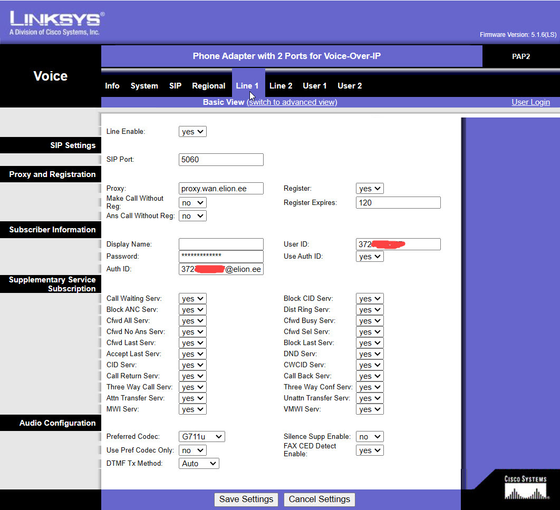Go to the SIP tab
The width and height of the screenshot is (560, 510).
point(175,86)
